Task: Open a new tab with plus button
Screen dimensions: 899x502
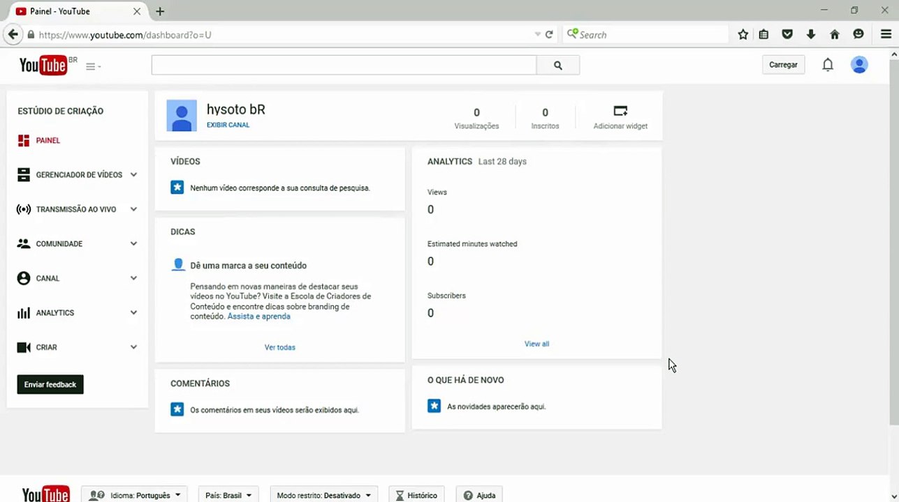Action: pos(160,11)
